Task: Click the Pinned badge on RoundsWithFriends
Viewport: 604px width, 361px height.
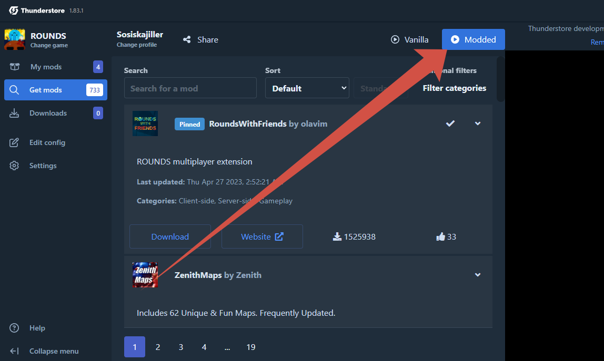Action: (x=189, y=124)
